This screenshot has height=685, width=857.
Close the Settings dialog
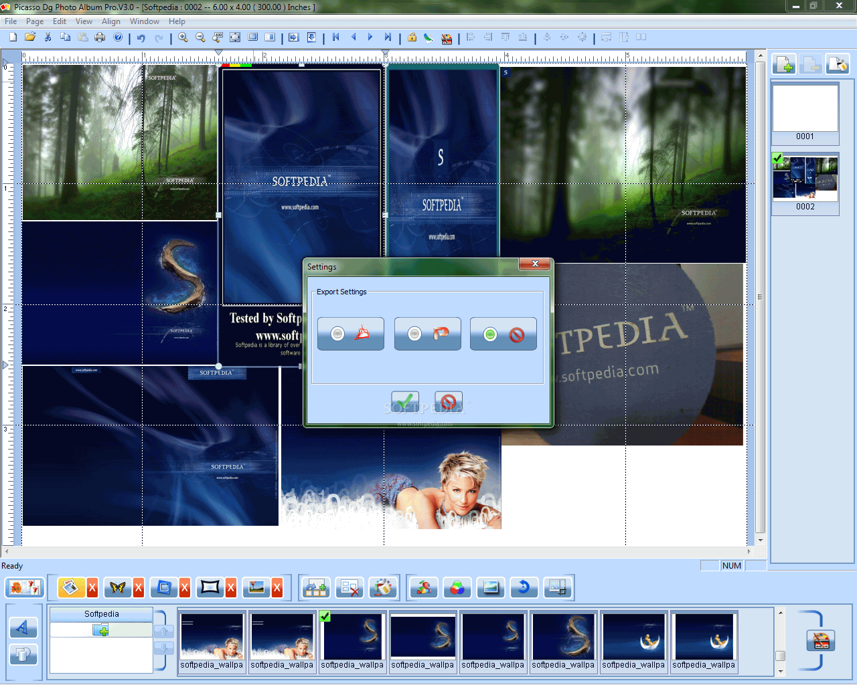coord(535,264)
